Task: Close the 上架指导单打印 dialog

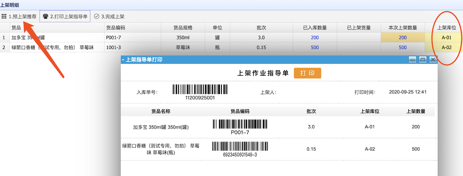Action: pyautogui.click(x=433, y=59)
